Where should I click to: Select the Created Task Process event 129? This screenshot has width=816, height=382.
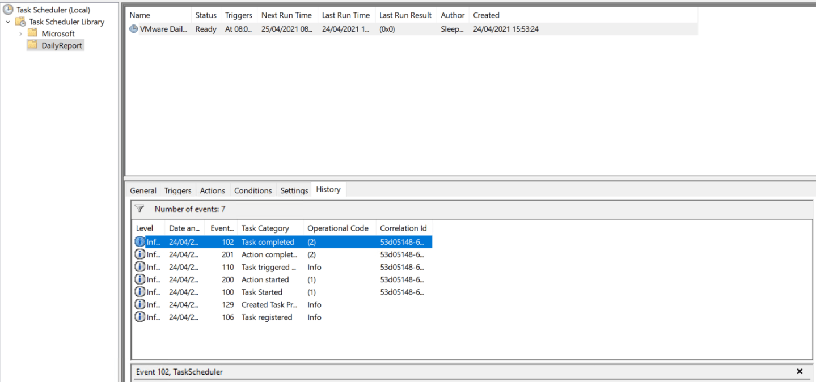coord(283,304)
